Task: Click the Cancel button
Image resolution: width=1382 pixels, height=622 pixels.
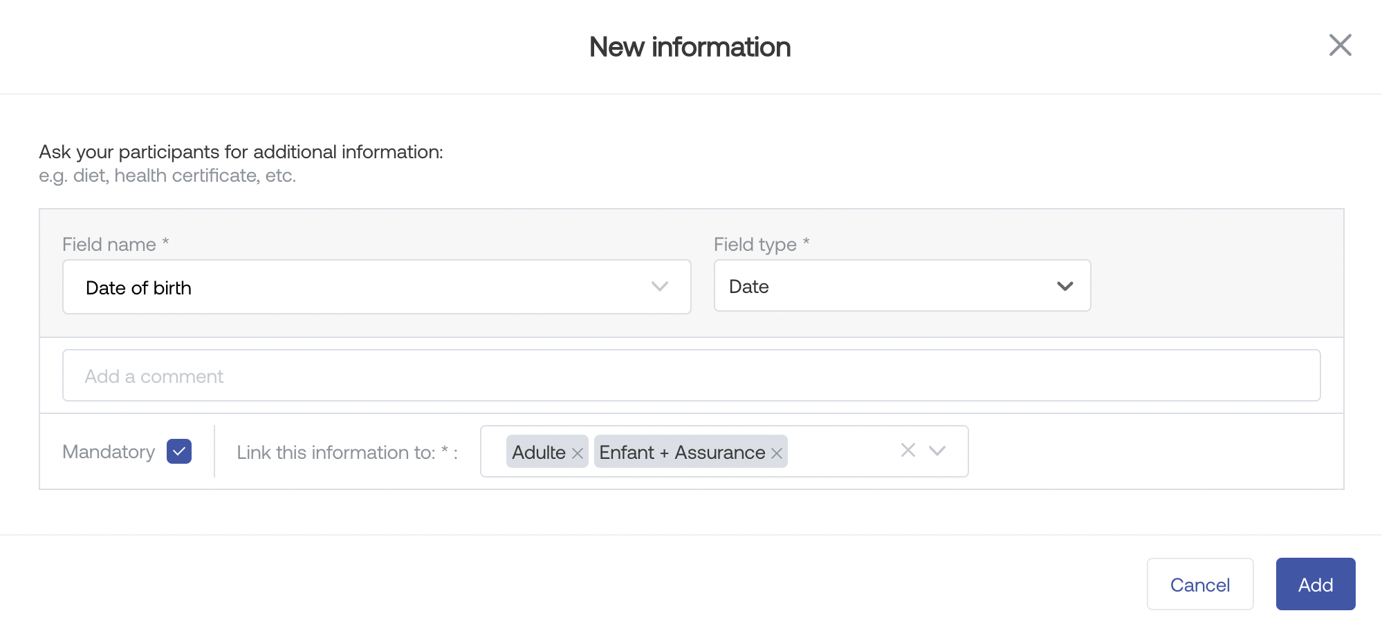Action: (1199, 585)
